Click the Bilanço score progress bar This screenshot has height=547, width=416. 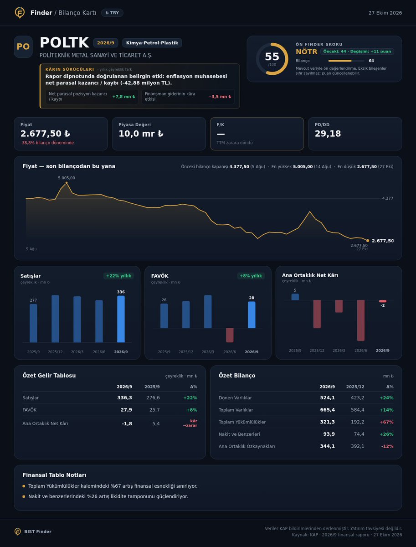pyautogui.click(x=346, y=61)
